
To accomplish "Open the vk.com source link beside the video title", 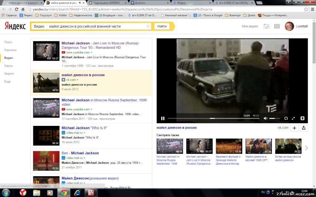I will [283, 128].
